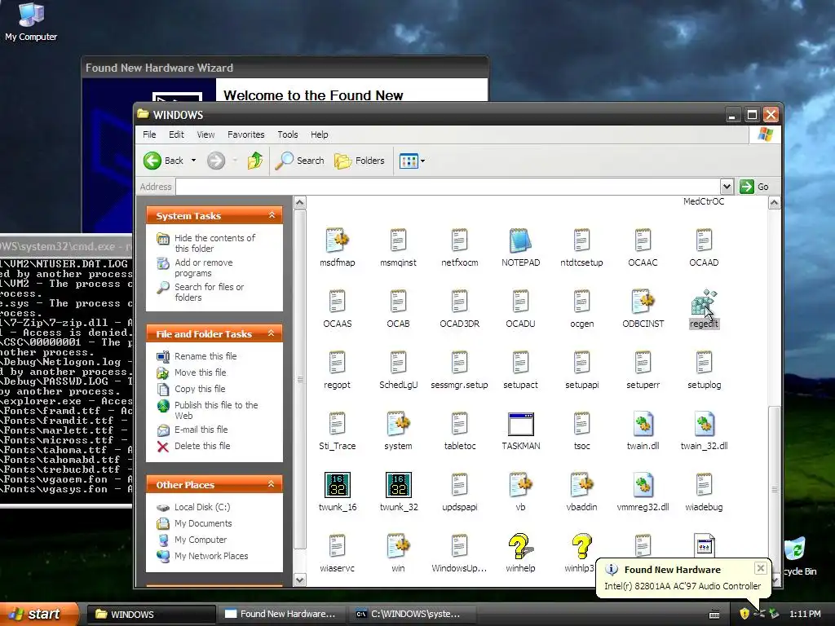
Task: Click the Start button
Action: pyautogui.click(x=39, y=614)
